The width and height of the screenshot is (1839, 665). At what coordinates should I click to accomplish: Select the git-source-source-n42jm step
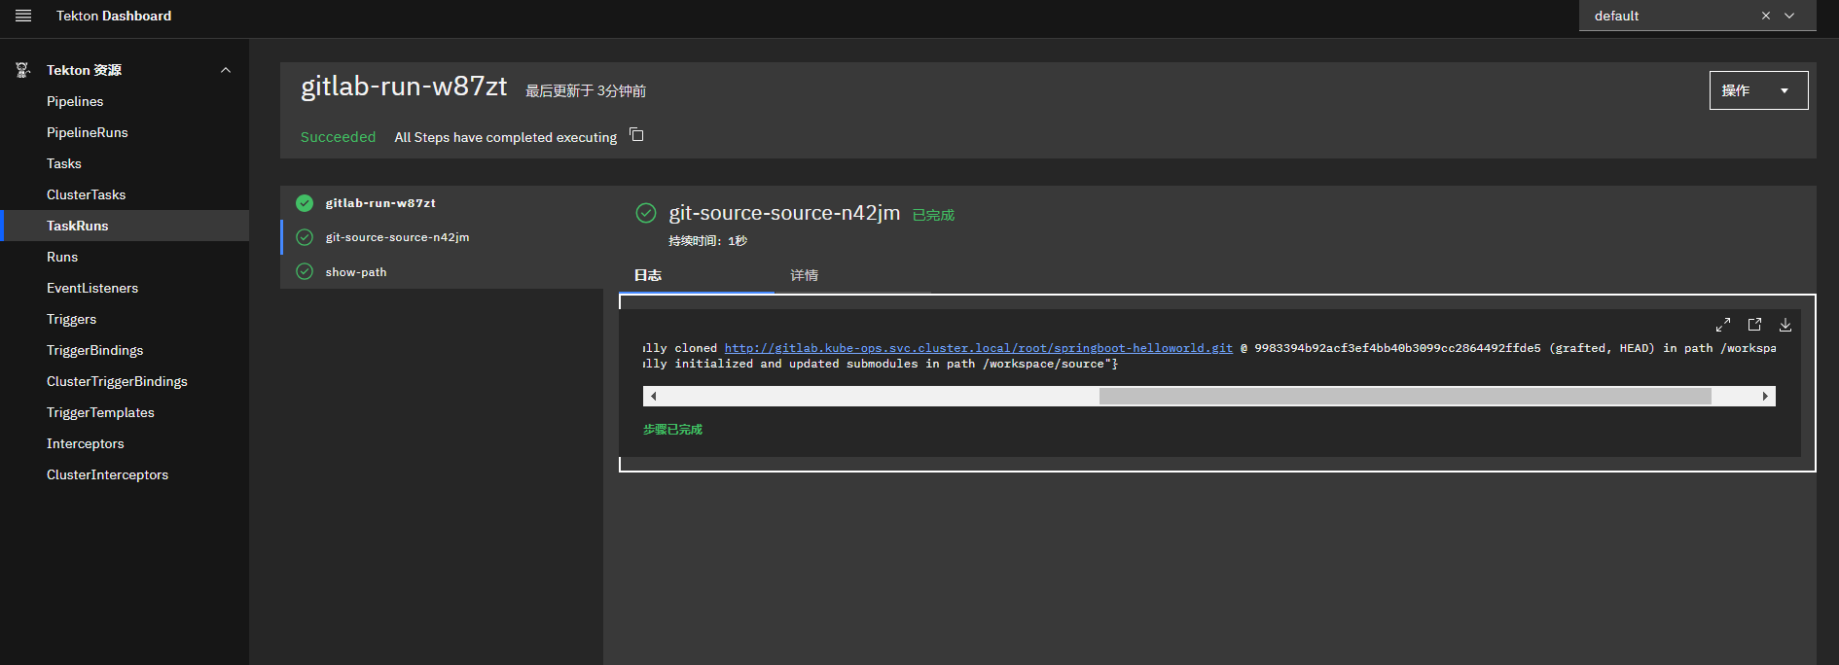(397, 237)
